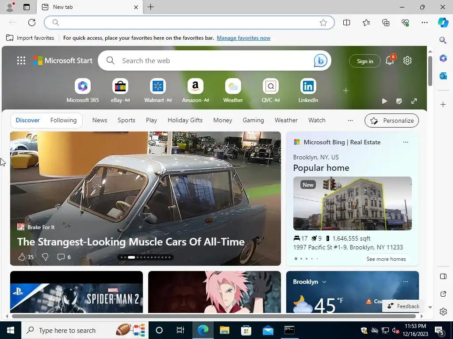This screenshot has height=339, width=453.
Task: Open the browser profile icon
Action: tap(10, 7)
